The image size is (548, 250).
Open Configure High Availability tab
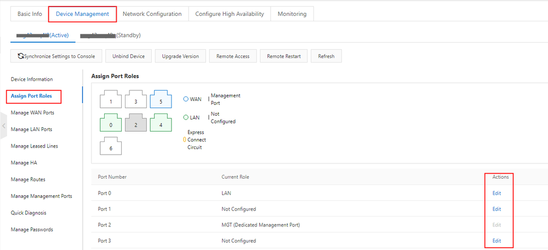[229, 14]
